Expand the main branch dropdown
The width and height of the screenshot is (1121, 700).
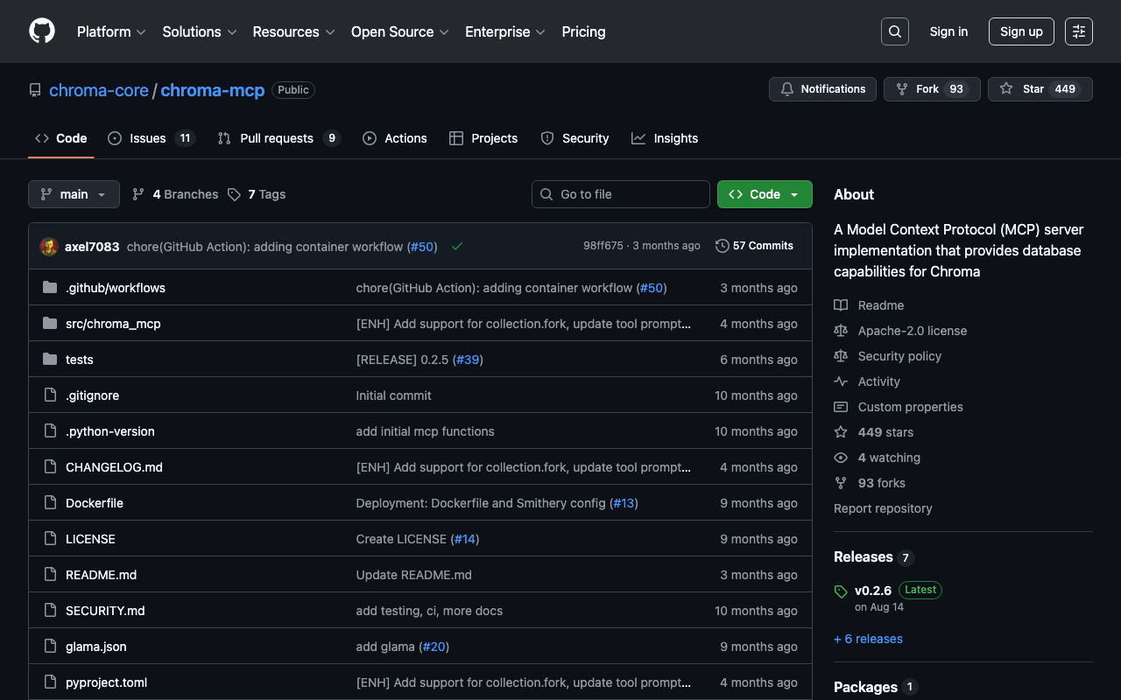click(74, 194)
